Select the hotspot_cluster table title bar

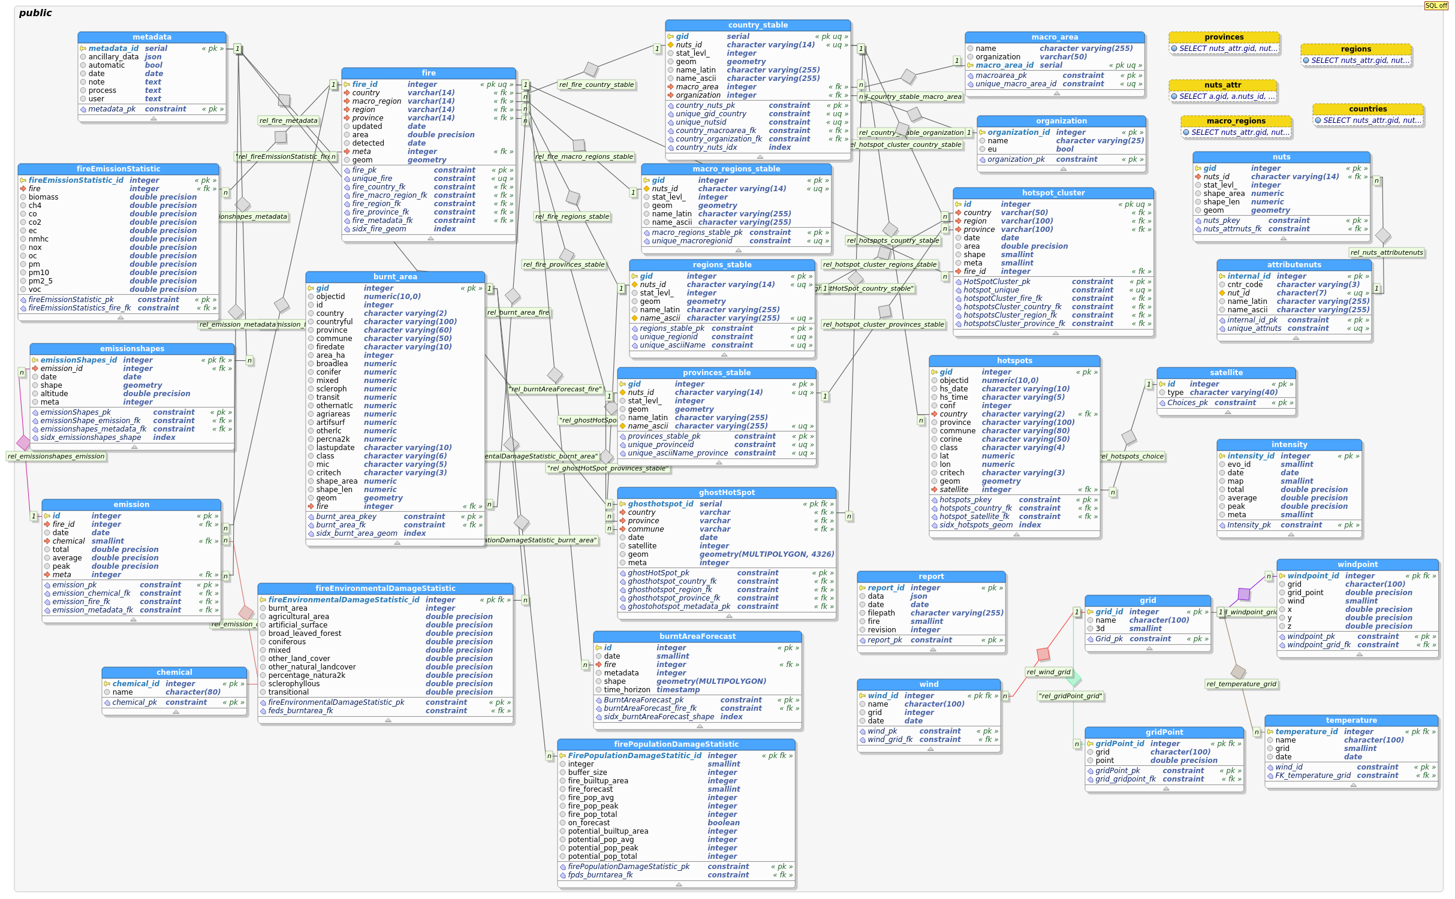coord(1053,193)
